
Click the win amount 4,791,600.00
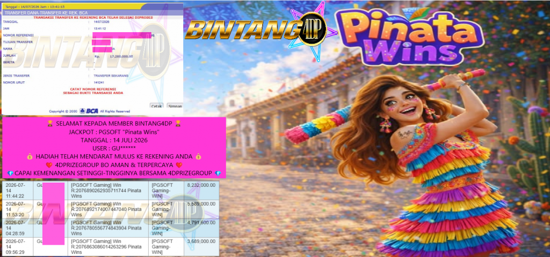click(201, 222)
